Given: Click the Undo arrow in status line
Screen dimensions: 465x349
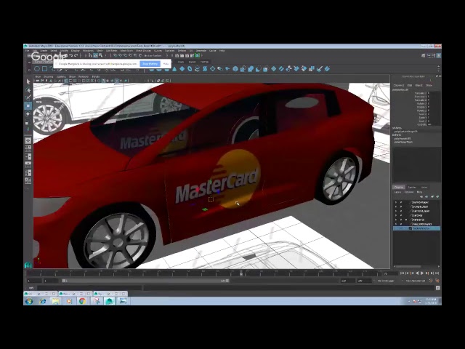Looking at the screenshot, I should tap(71, 55).
